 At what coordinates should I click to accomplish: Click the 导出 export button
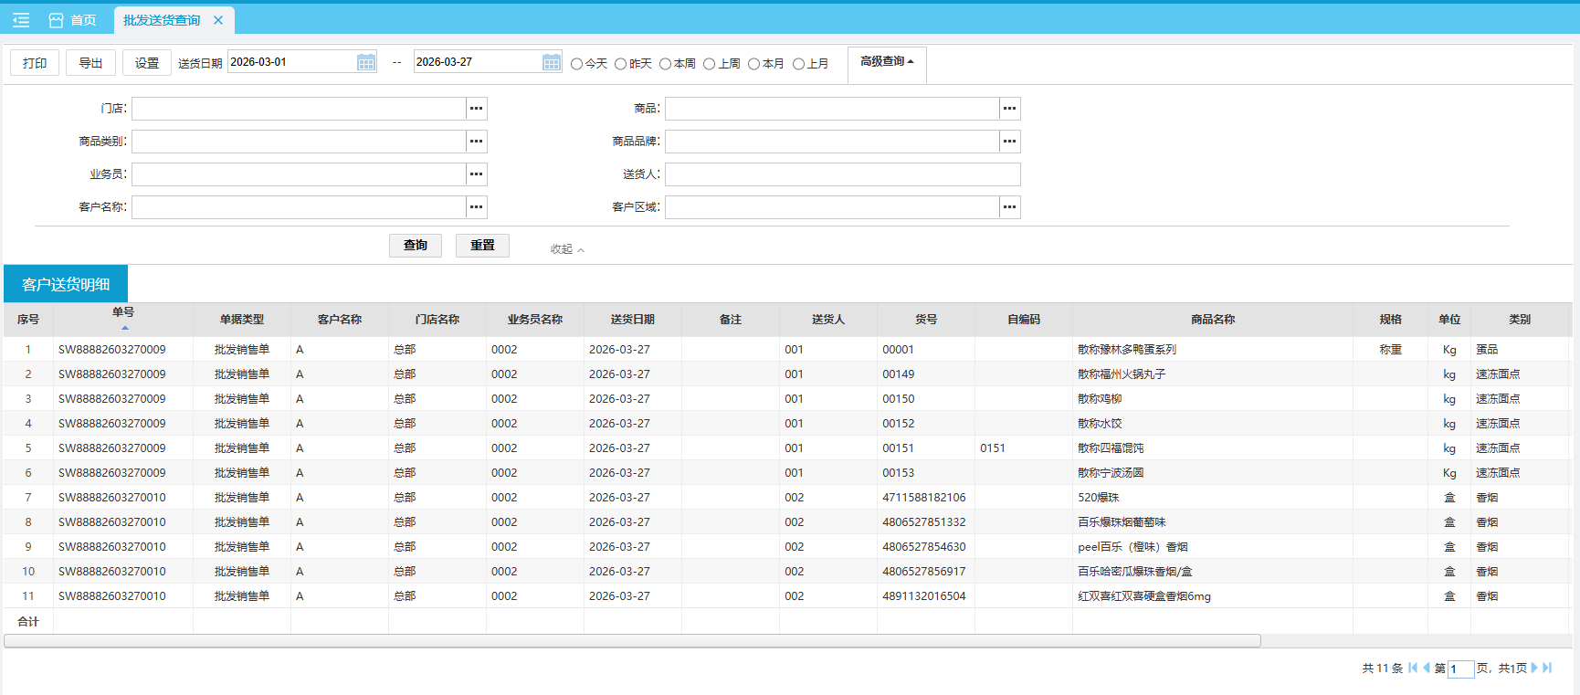pos(90,63)
